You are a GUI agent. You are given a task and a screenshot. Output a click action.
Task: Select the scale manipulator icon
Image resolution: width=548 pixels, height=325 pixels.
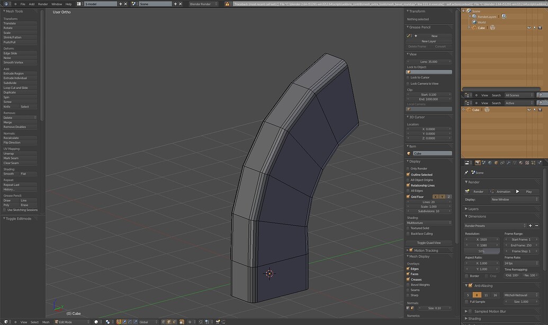pos(135,322)
